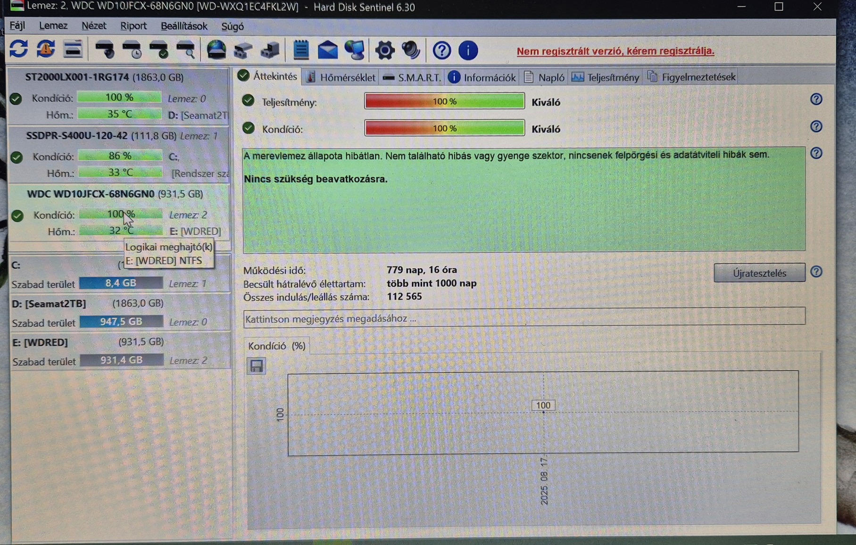Image resolution: width=856 pixels, height=545 pixels.
Task: Click the blue info circle toolbar icon
Action: [x=468, y=50]
